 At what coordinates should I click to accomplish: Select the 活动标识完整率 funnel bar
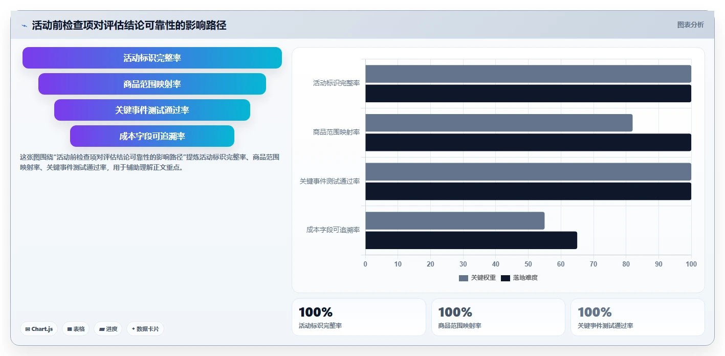(152, 58)
